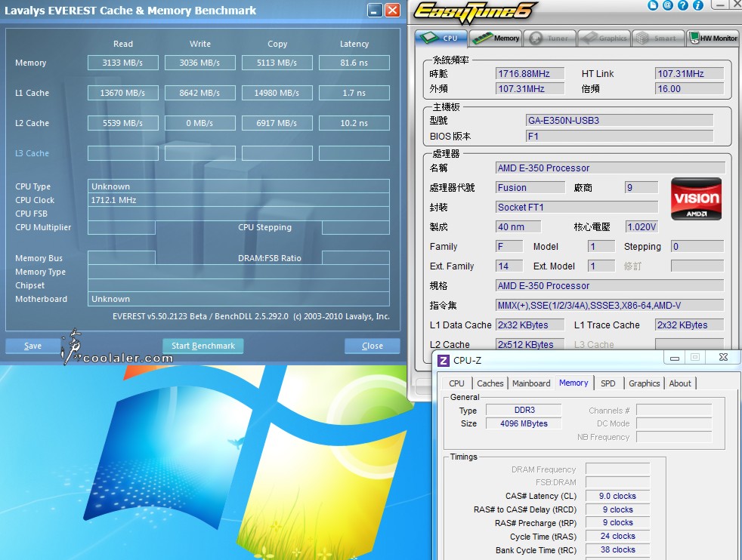Minimize the CPU-Z window

point(676,357)
